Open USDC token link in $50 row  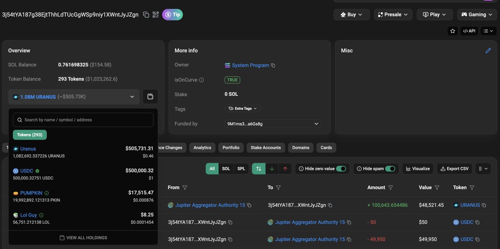[467, 222]
